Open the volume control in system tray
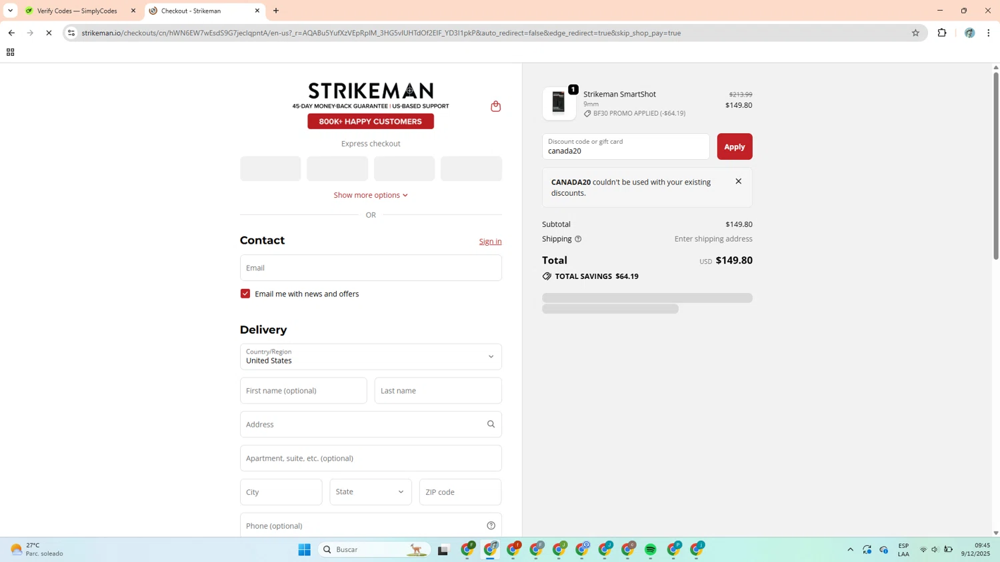This screenshot has height=562, width=1000. click(935, 549)
